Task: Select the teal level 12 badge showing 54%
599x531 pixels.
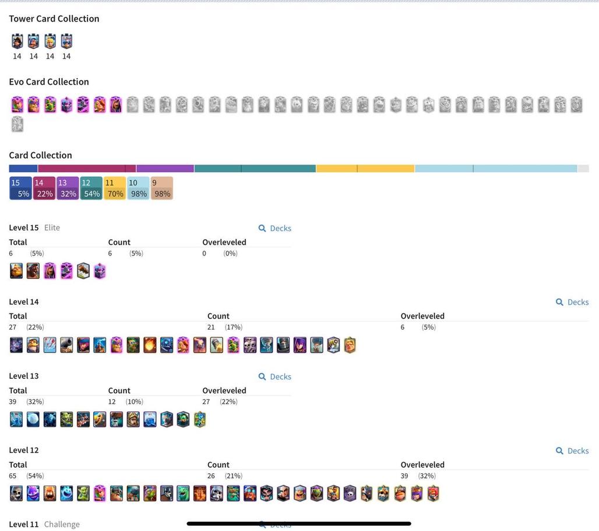Action: coord(91,188)
